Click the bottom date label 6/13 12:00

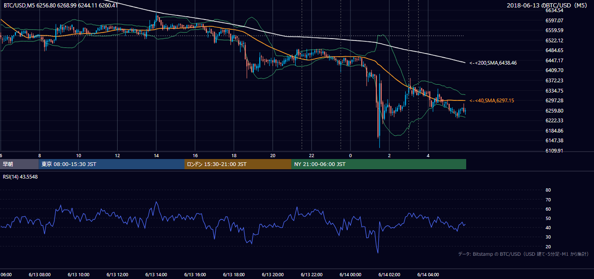118,275
